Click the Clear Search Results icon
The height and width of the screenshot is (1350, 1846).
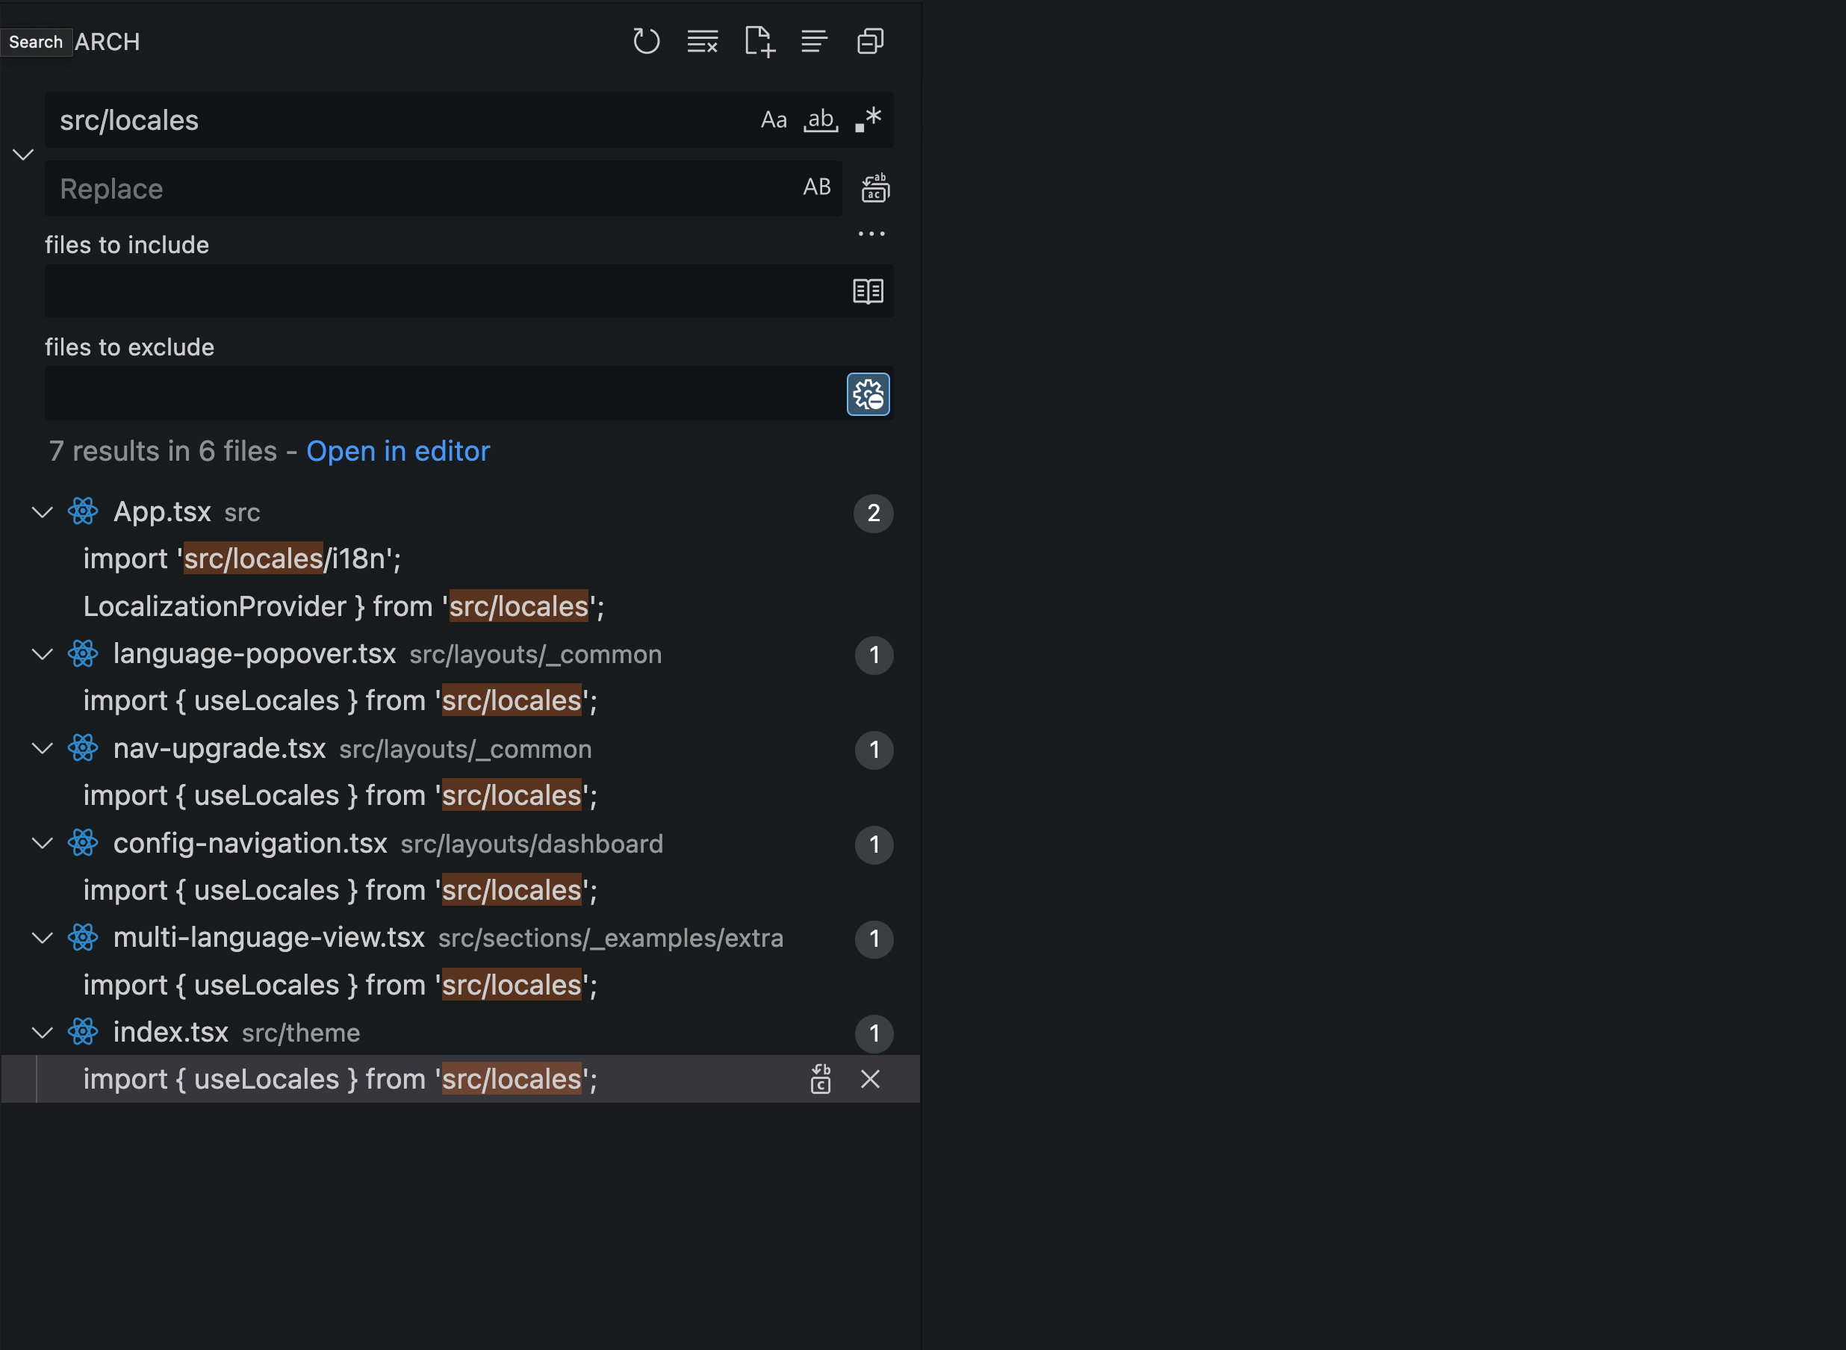click(x=702, y=41)
